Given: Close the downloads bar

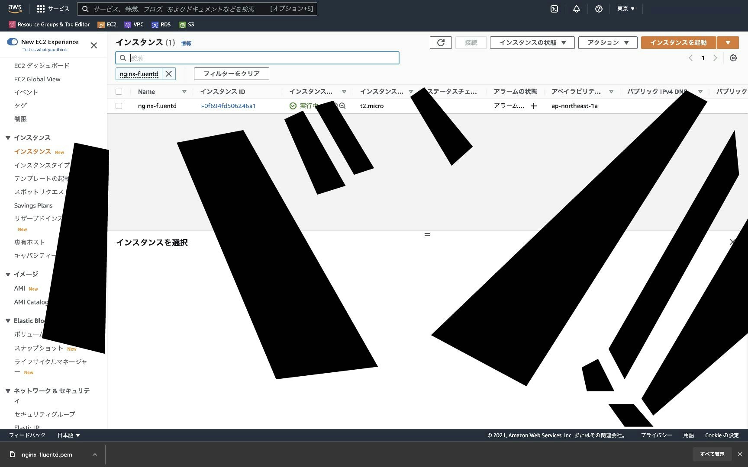Looking at the screenshot, I should click(740, 454).
